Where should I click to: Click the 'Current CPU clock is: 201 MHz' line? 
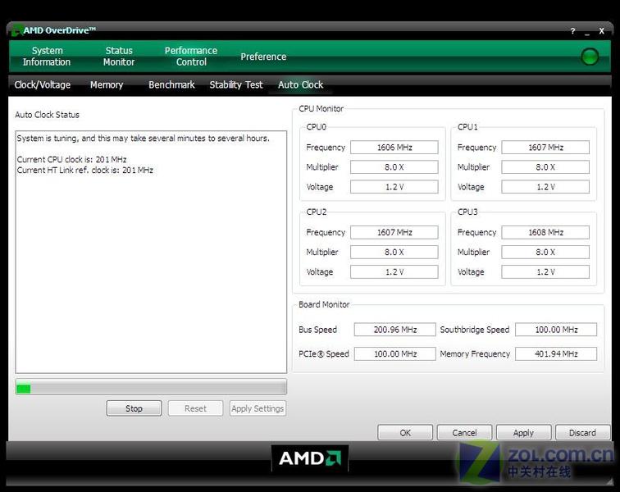click(71, 159)
